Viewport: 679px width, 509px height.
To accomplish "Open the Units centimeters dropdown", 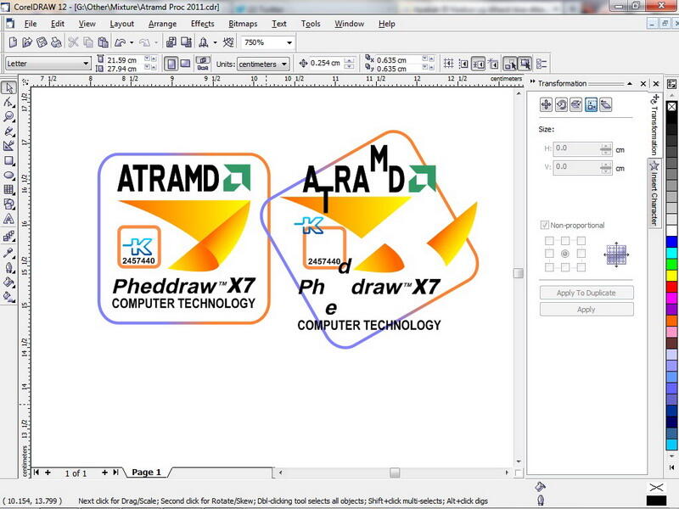I will coord(284,64).
